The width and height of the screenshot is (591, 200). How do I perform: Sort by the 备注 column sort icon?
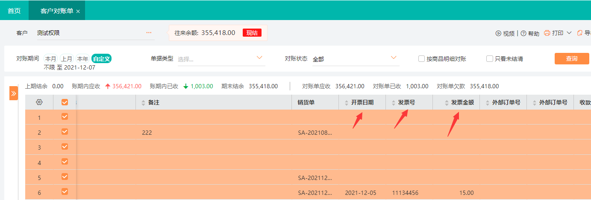click(x=144, y=103)
